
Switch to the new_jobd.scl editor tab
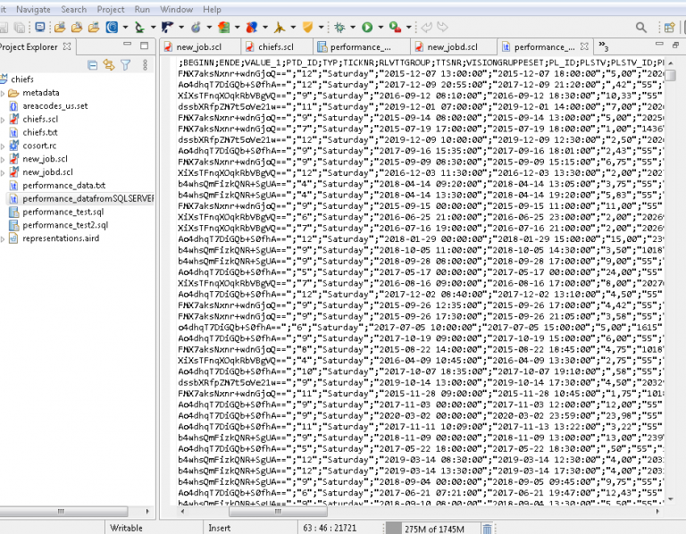[452, 46]
